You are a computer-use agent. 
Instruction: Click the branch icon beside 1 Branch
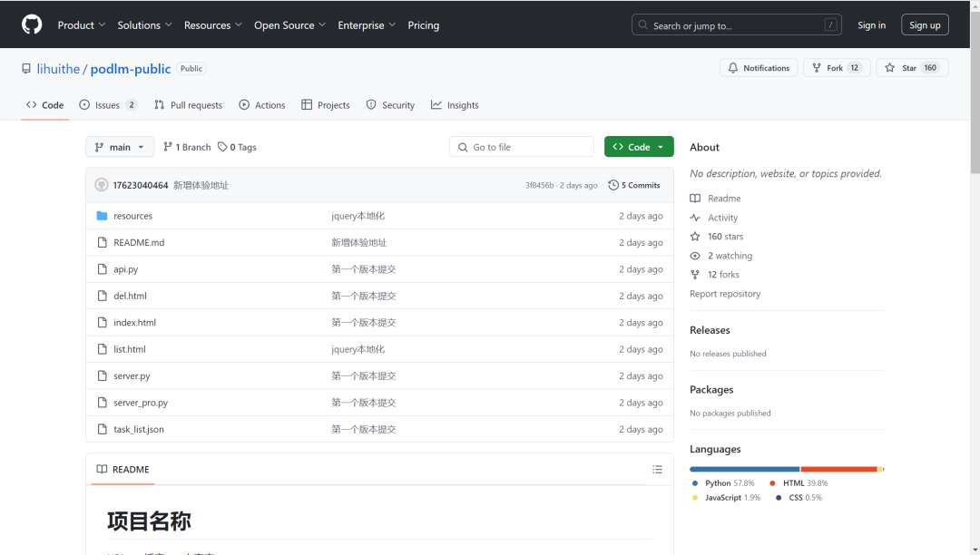tap(168, 147)
